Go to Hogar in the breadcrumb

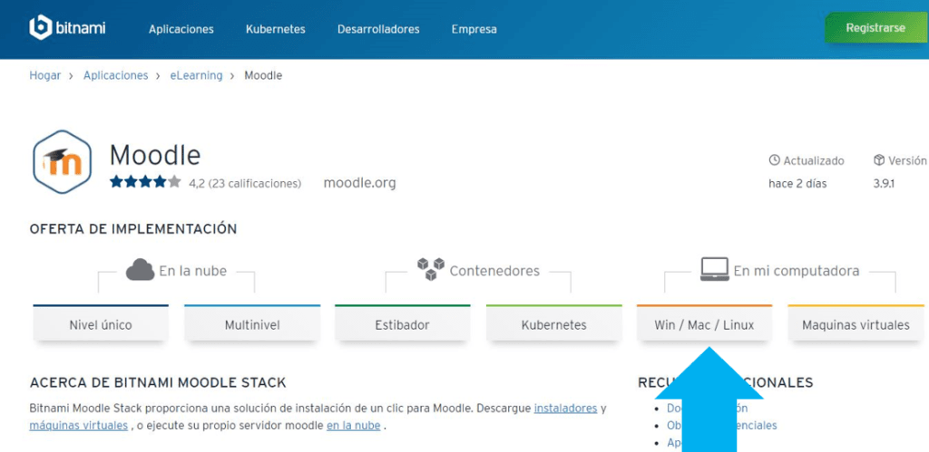point(45,76)
